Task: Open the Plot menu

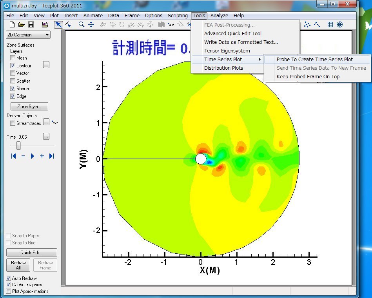Action: (x=54, y=15)
